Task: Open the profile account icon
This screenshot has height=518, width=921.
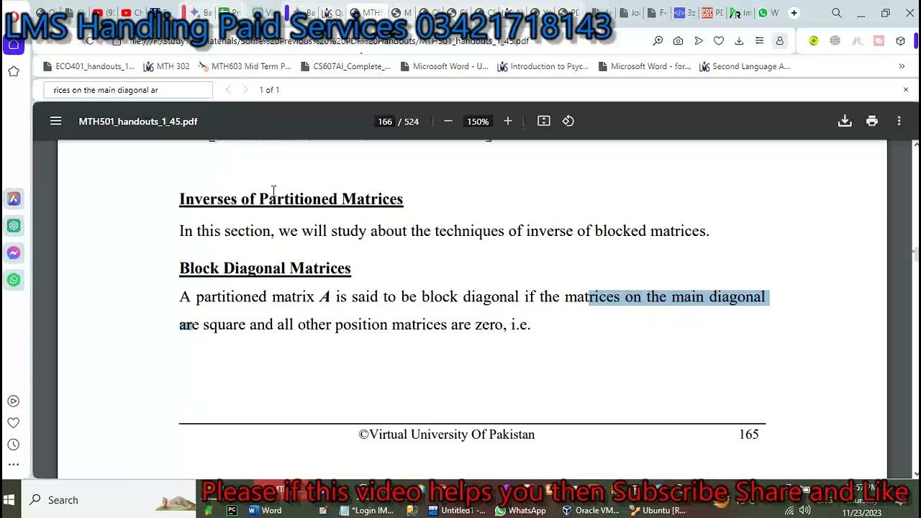Action: pos(779,41)
